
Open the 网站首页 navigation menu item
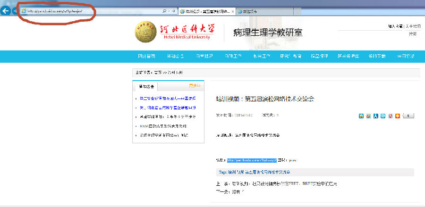coord(146,56)
